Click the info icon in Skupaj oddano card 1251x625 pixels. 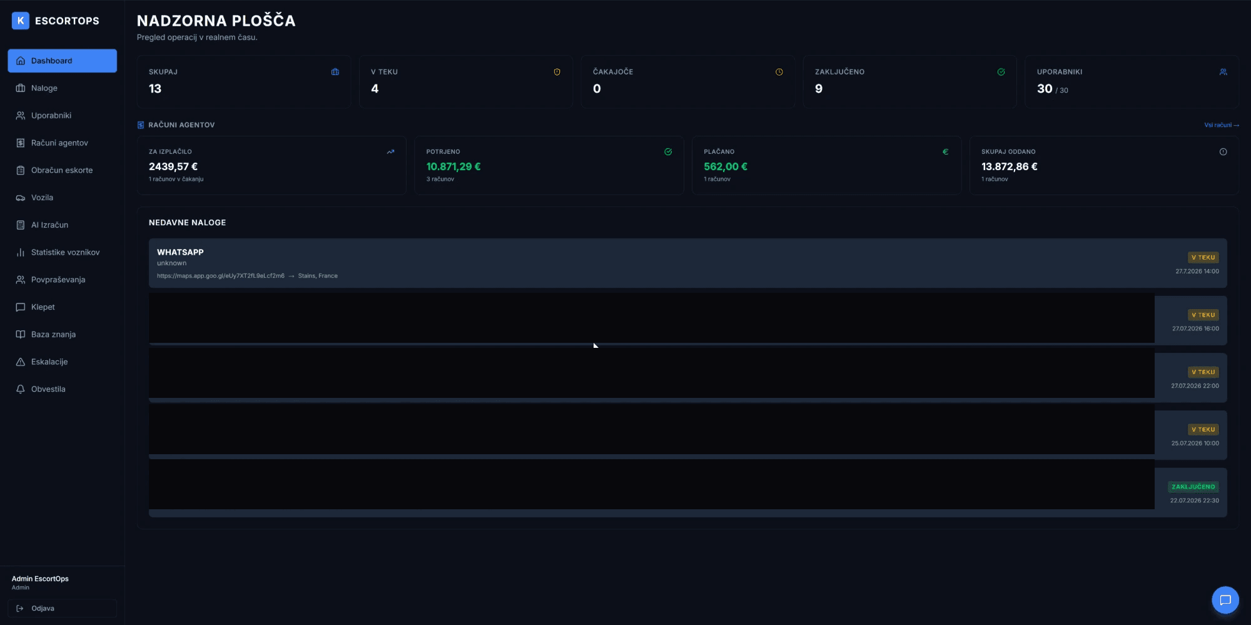click(x=1223, y=151)
